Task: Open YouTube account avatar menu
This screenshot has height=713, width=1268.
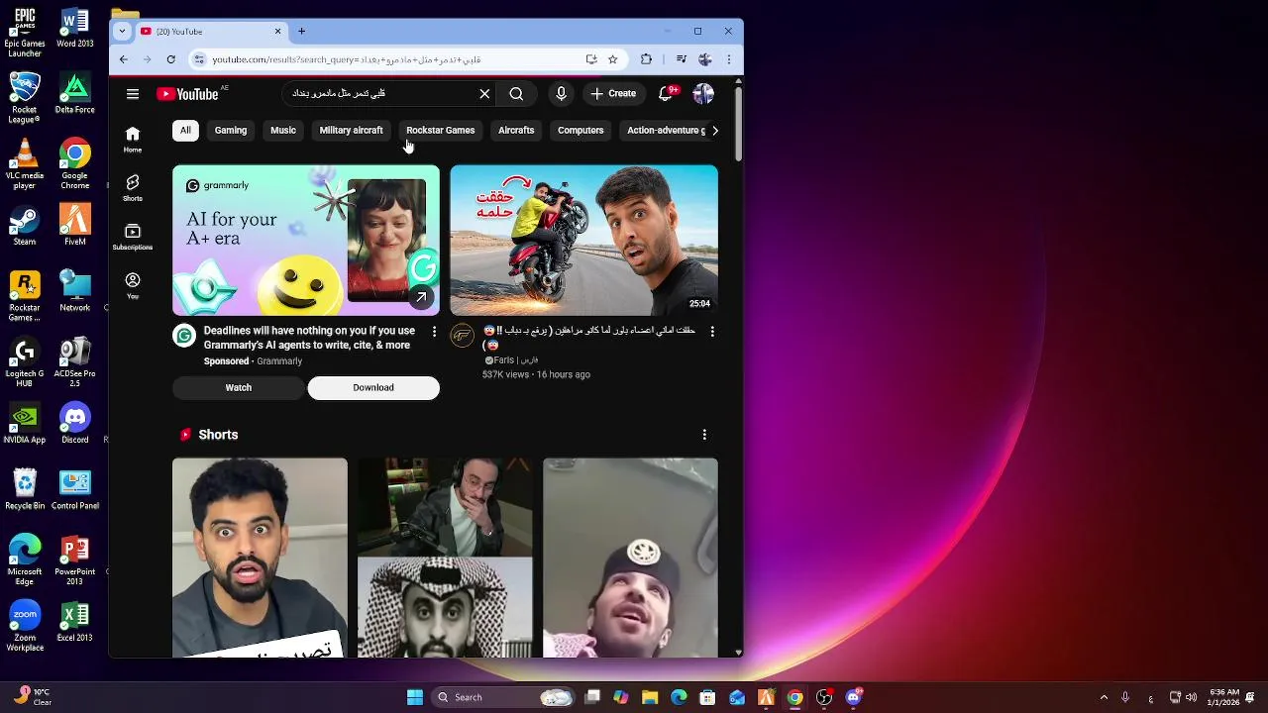Action: (x=703, y=93)
